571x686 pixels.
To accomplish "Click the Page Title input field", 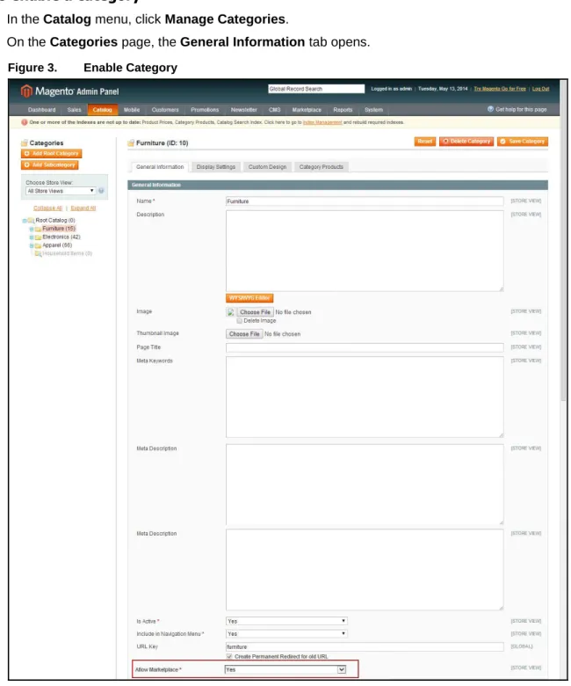I will point(365,347).
